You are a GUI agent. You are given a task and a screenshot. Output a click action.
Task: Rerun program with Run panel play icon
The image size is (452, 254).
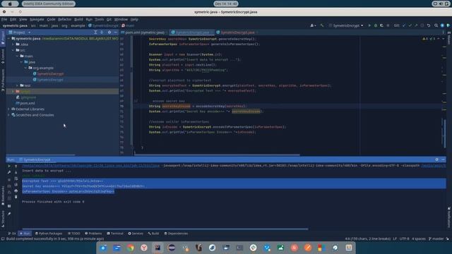[9, 167]
